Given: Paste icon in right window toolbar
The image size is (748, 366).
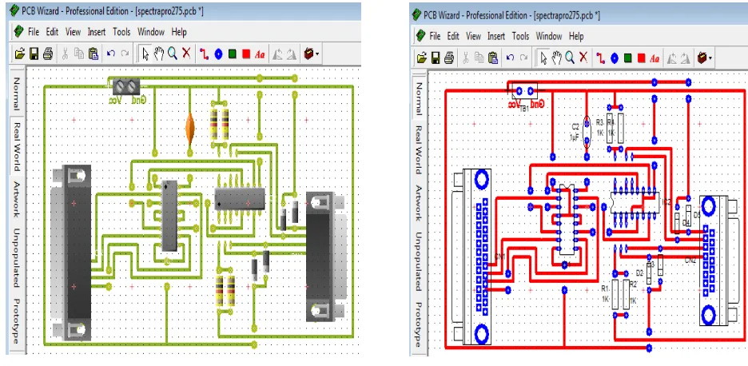Looking at the screenshot, I should pyautogui.click(x=493, y=58).
